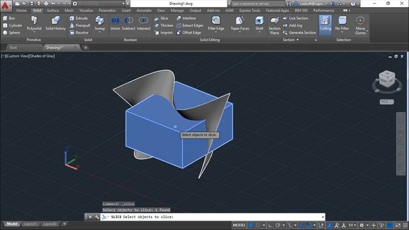The height and width of the screenshot is (230, 409).
Task: Toggle Solid History in the ribbon
Action: [x=56, y=23]
